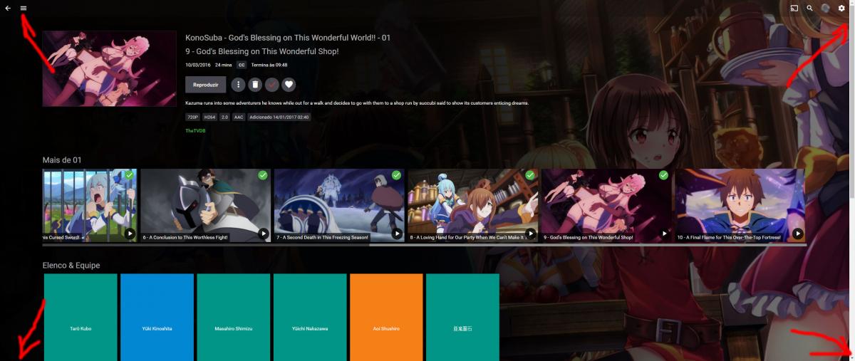Open the TheTVDB link
The image size is (855, 361).
195,131
